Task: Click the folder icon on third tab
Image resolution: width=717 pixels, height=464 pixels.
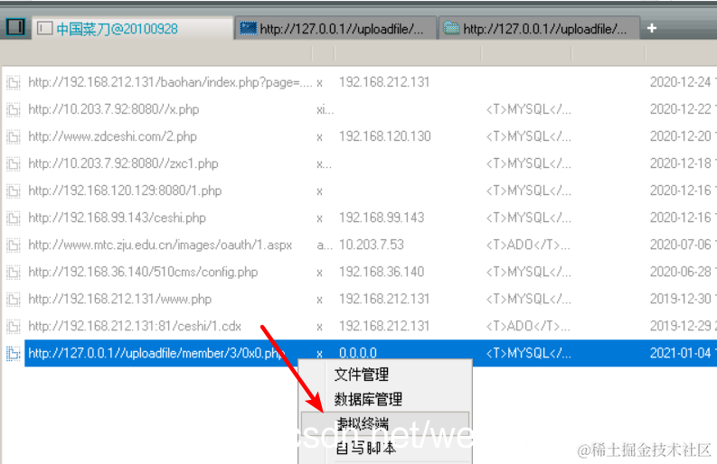Action: [x=451, y=29]
